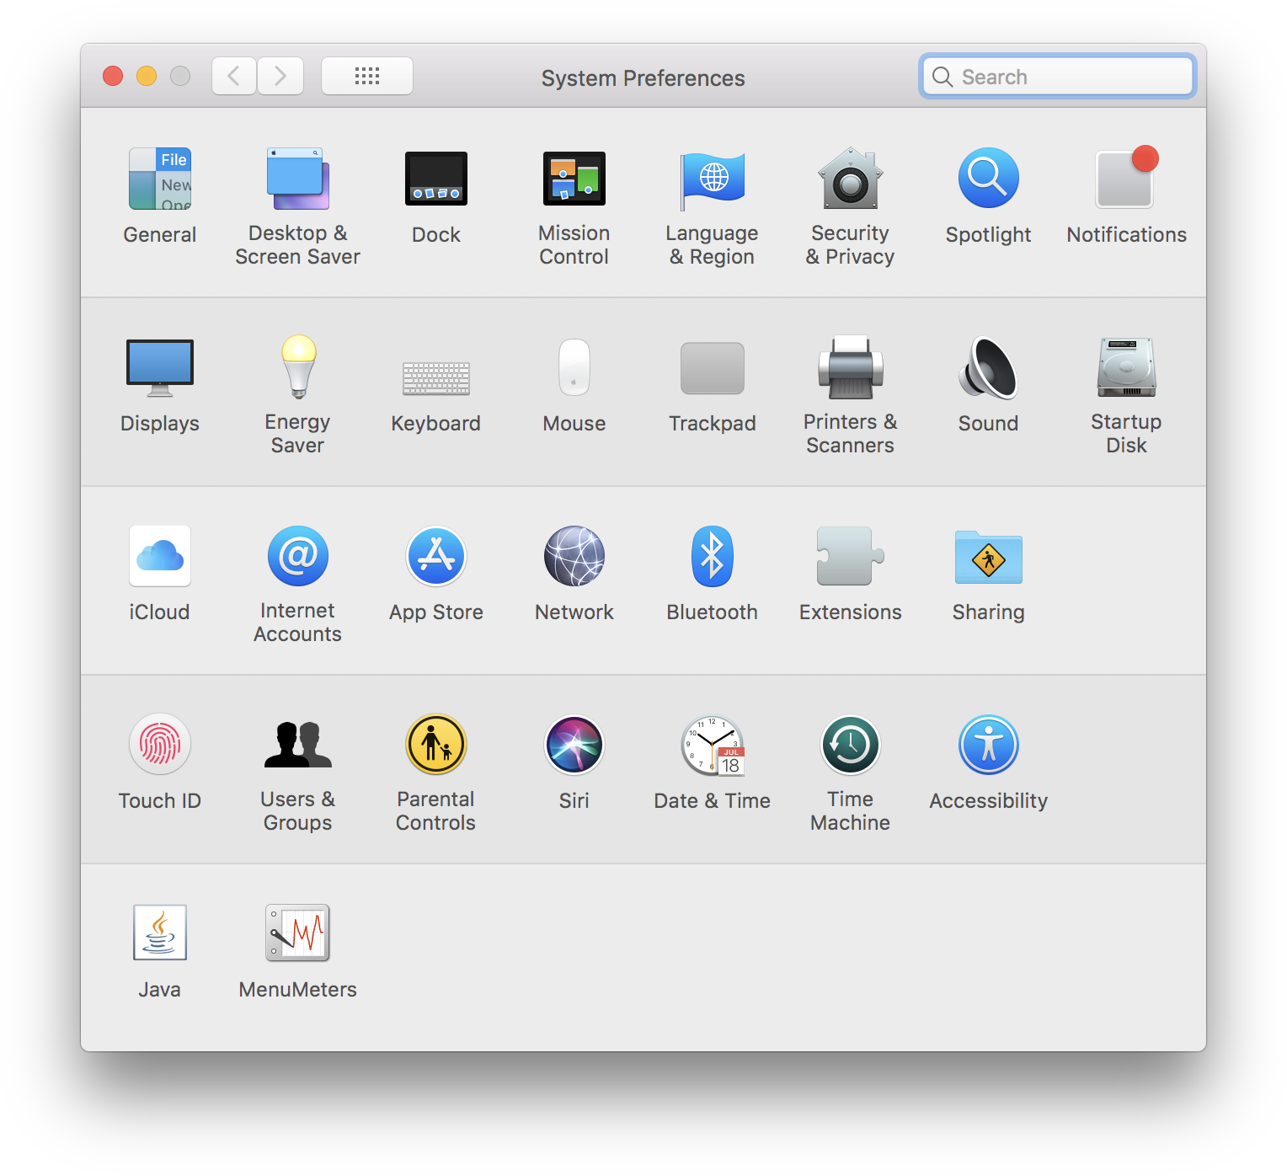Click the Show All grid button

coord(367,76)
